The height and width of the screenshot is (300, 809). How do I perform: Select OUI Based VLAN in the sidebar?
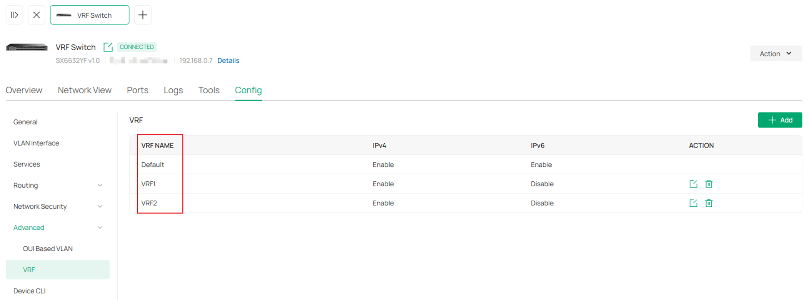pos(48,249)
